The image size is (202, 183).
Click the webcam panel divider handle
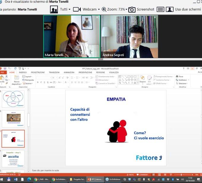tap(101, 59)
